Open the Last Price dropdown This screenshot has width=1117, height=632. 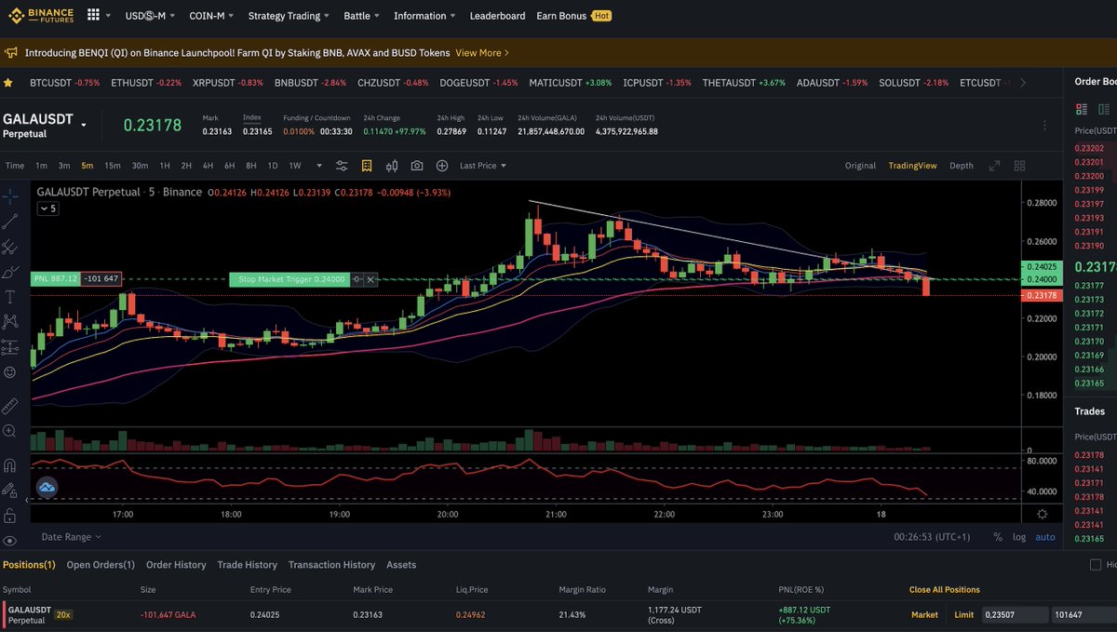[x=483, y=166]
